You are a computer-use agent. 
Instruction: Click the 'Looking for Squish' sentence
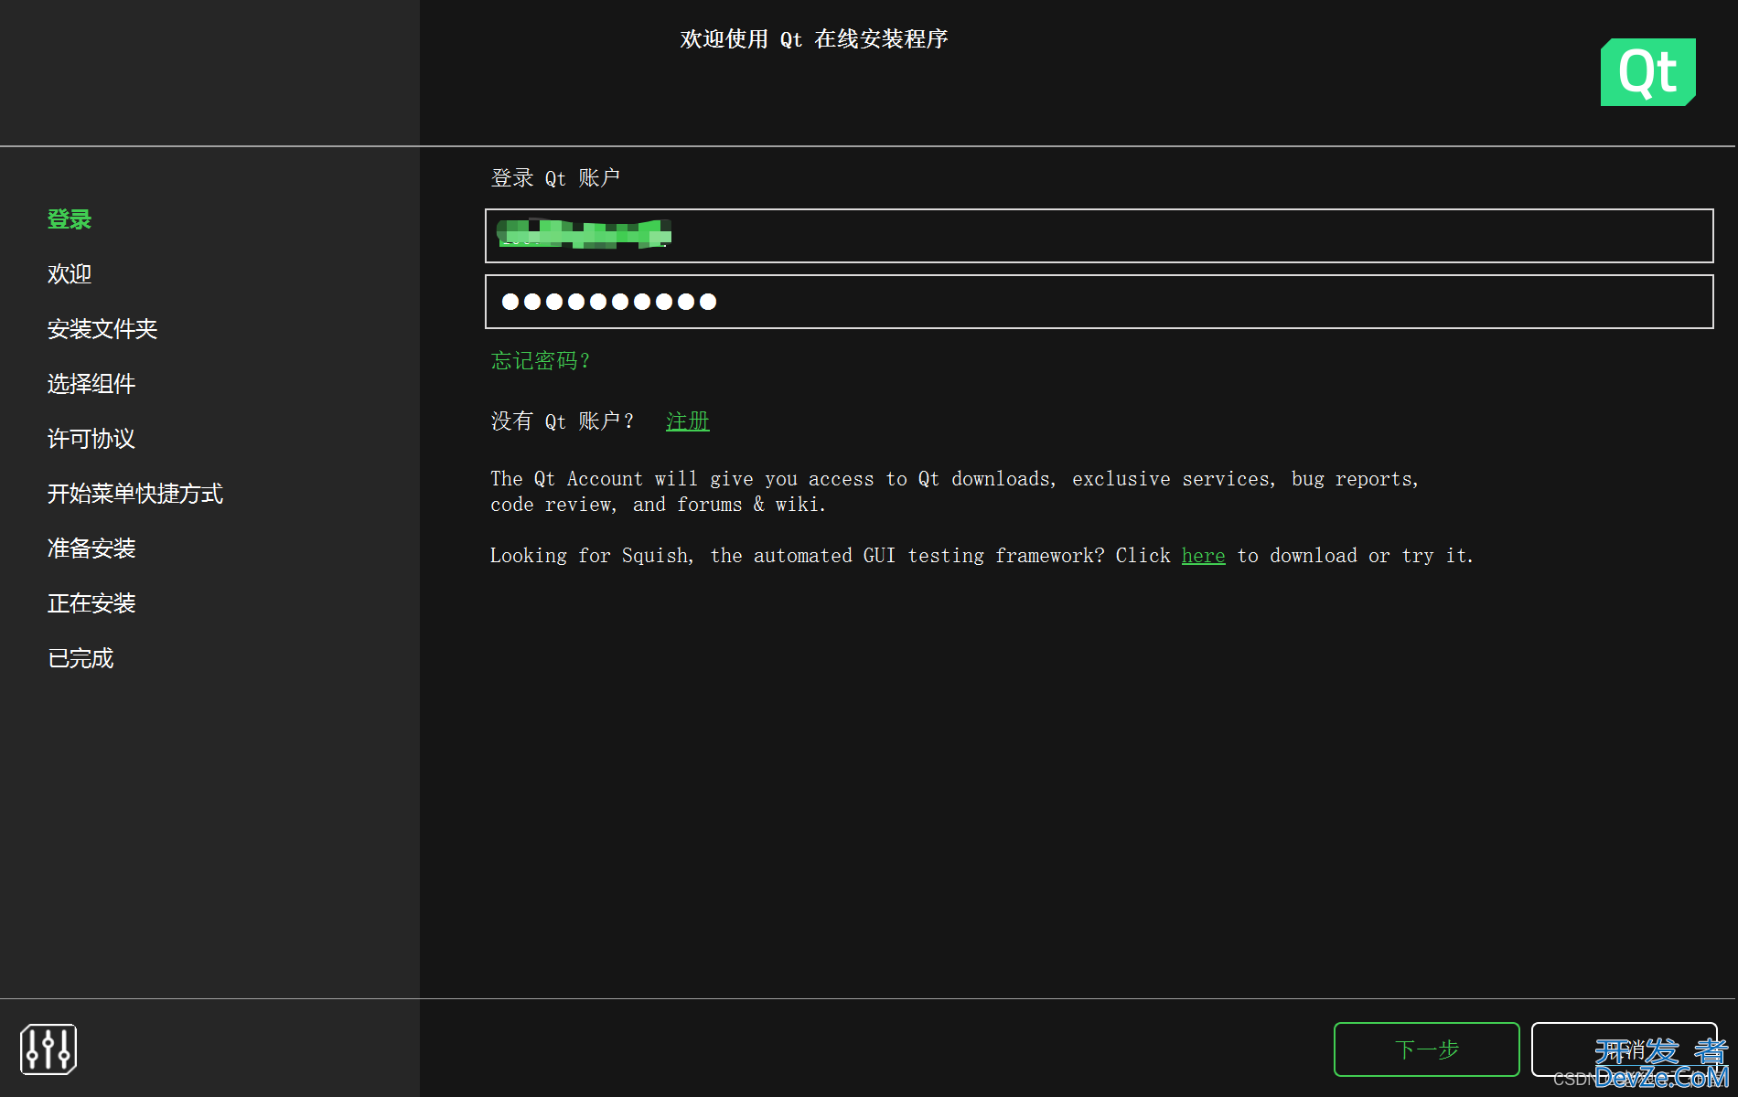pos(982,556)
